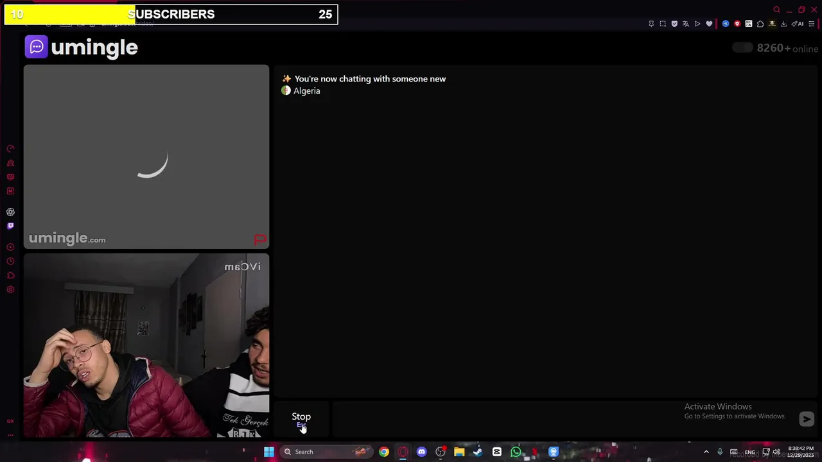Click the blue circular extension icon

[726, 24]
